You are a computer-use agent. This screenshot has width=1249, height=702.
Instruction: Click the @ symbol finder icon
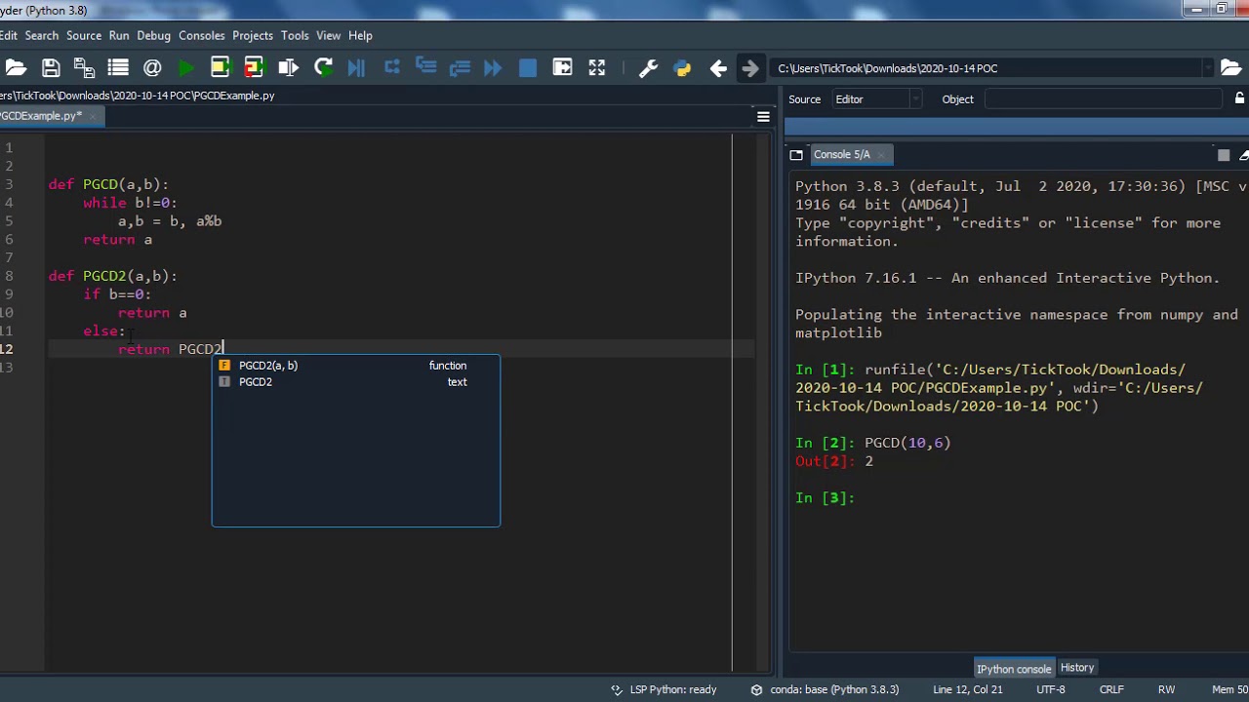(x=152, y=67)
